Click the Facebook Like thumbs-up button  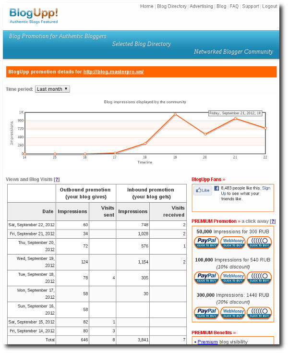(203, 191)
